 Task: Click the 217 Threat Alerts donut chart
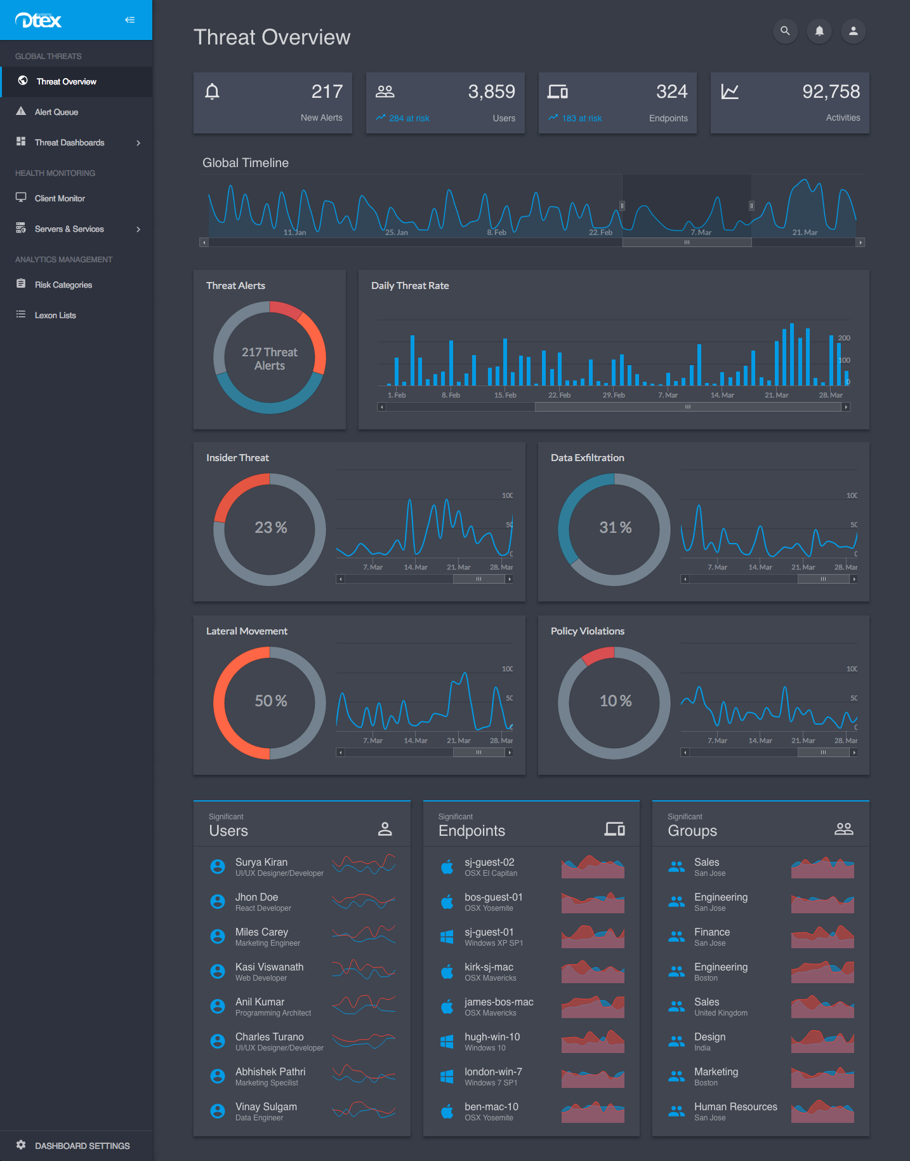pyautogui.click(x=270, y=358)
